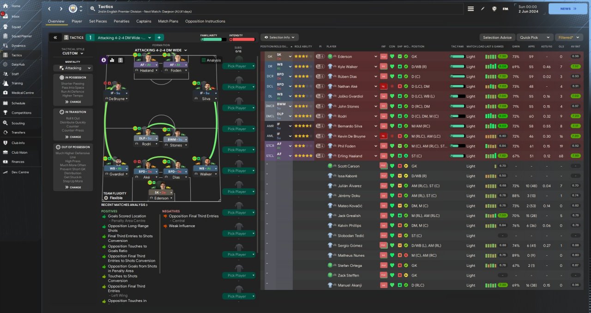The height and width of the screenshot is (313, 591).
Task: Click the forward navigation arrow
Action: point(61,9)
